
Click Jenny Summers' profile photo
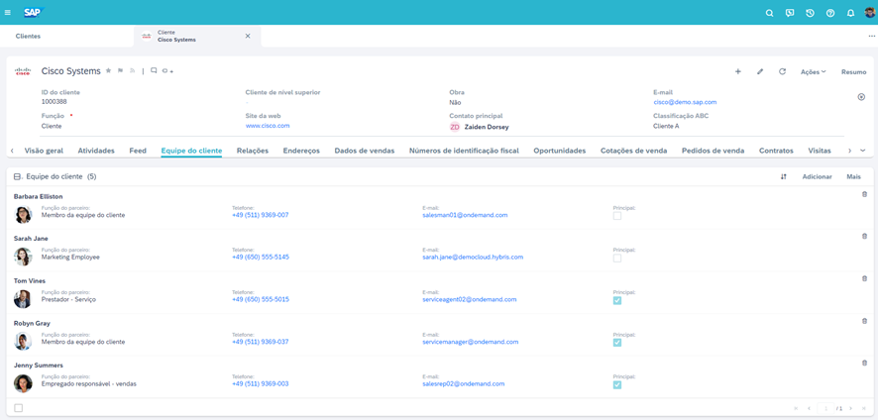pyautogui.click(x=23, y=383)
